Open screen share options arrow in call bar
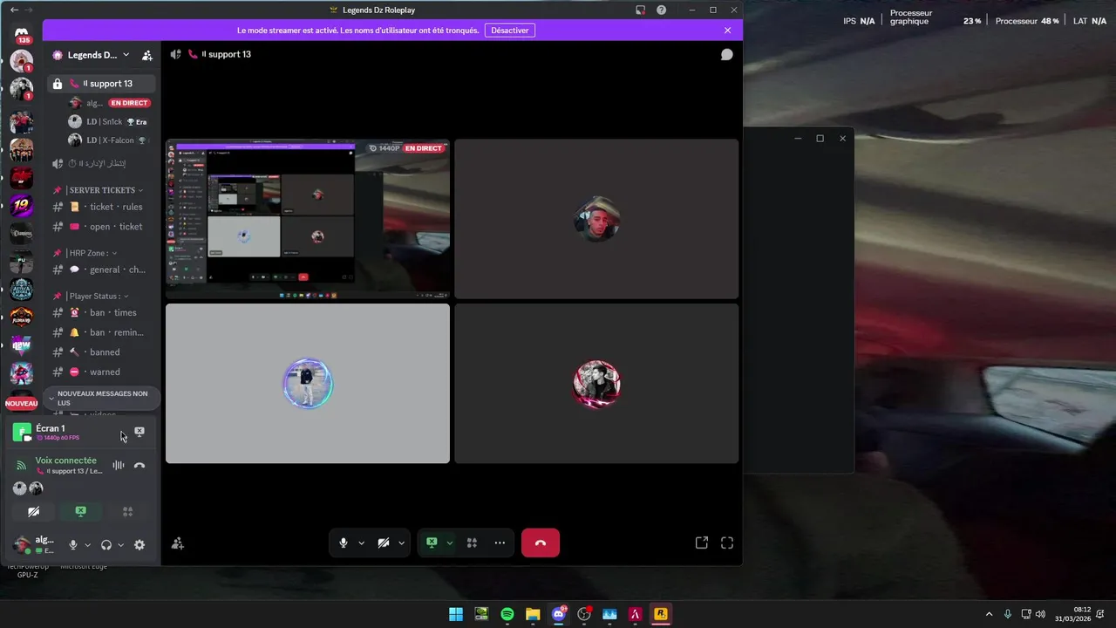The image size is (1116, 628). [x=449, y=543]
